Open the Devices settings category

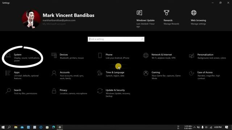point(68,56)
